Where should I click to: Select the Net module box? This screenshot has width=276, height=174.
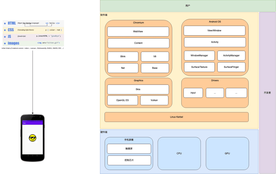point(123,68)
